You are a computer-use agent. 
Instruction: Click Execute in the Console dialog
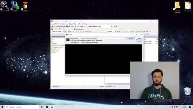[131, 38]
